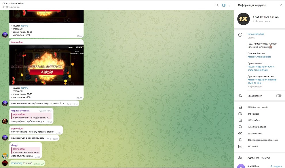This screenshot has width=285, height=168.
Task: Open chagyt sender name
Action: [x=15, y=145]
